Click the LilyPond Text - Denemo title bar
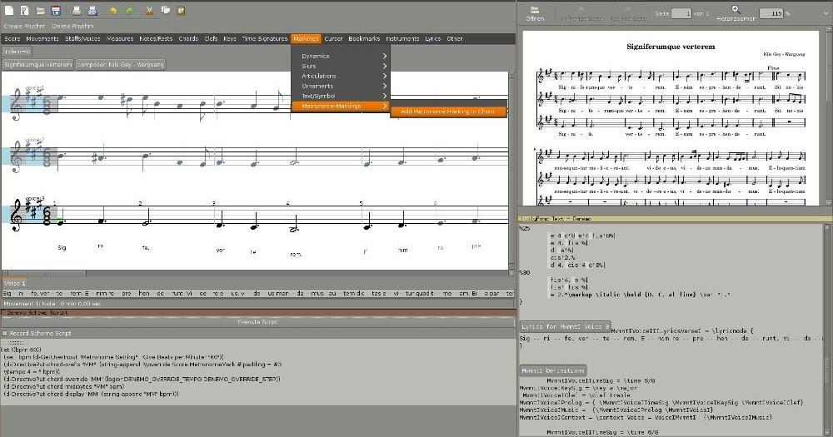The height and width of the screenshot is (437, 833). 675,219
